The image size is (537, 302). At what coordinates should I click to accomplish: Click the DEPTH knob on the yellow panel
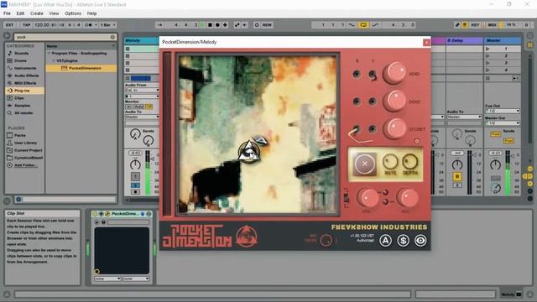tap(410, 162)
